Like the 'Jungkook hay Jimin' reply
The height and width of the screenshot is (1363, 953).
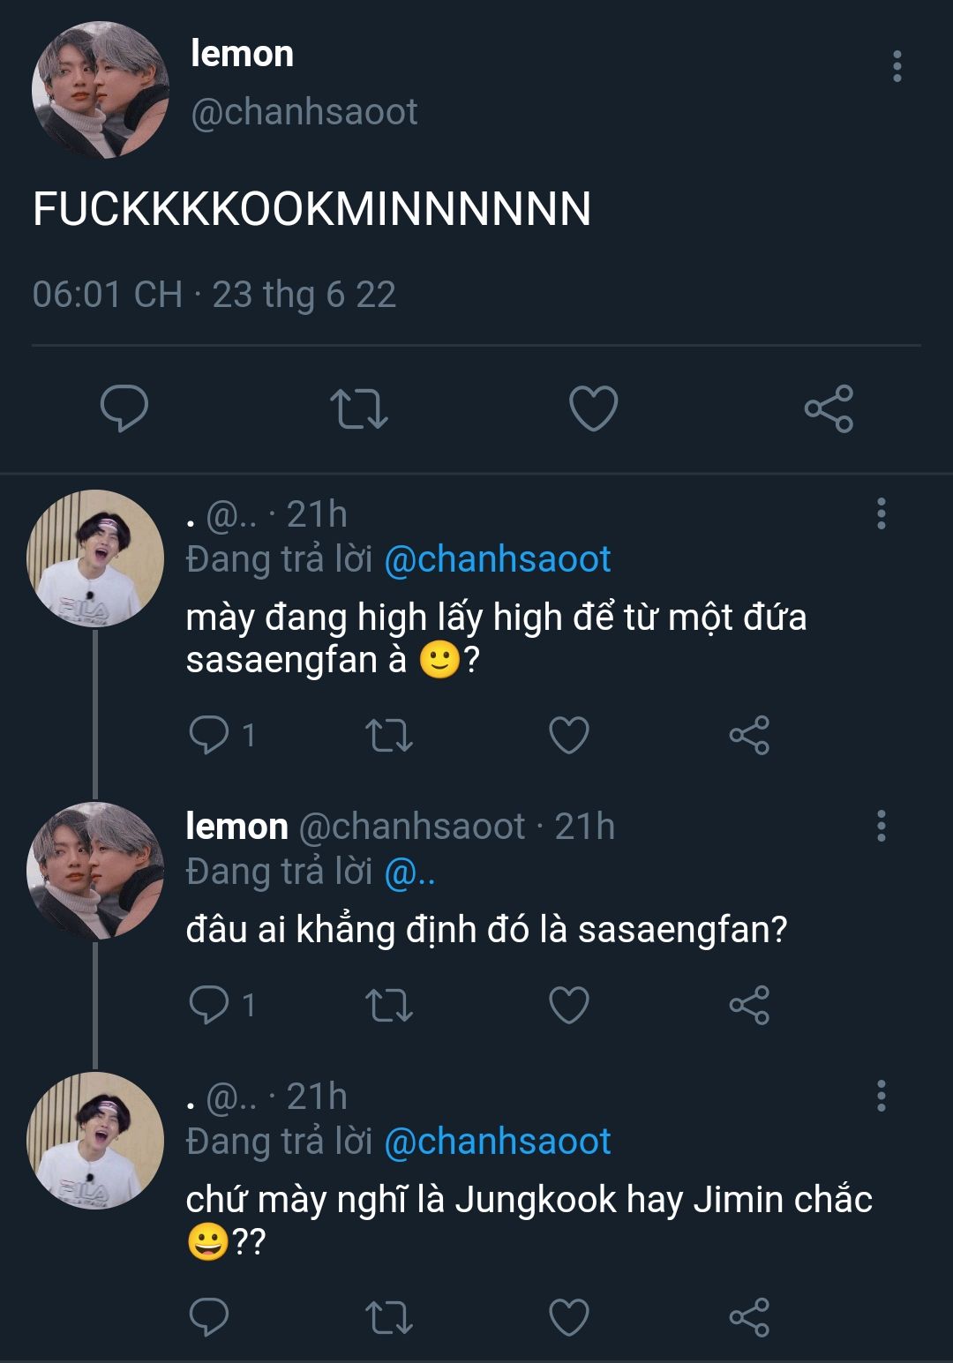(x=569, y=1317)
